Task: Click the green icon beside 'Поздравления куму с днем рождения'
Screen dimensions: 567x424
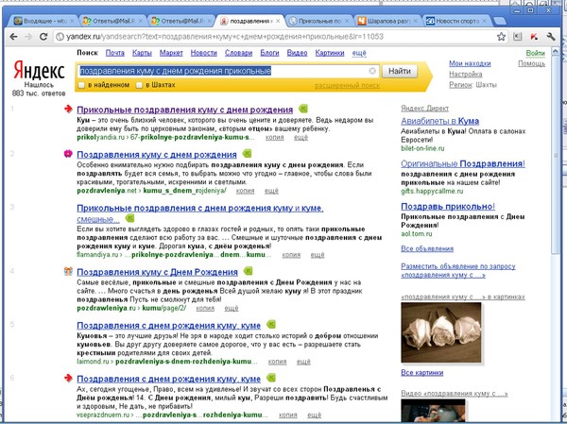Action: 247,153
